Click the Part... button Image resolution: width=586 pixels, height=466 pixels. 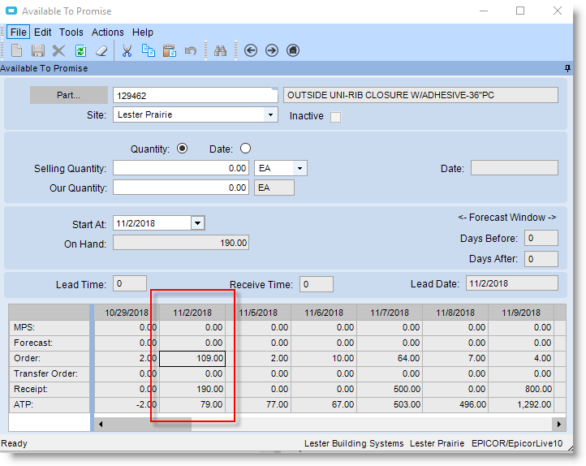[x=68, y=95]
